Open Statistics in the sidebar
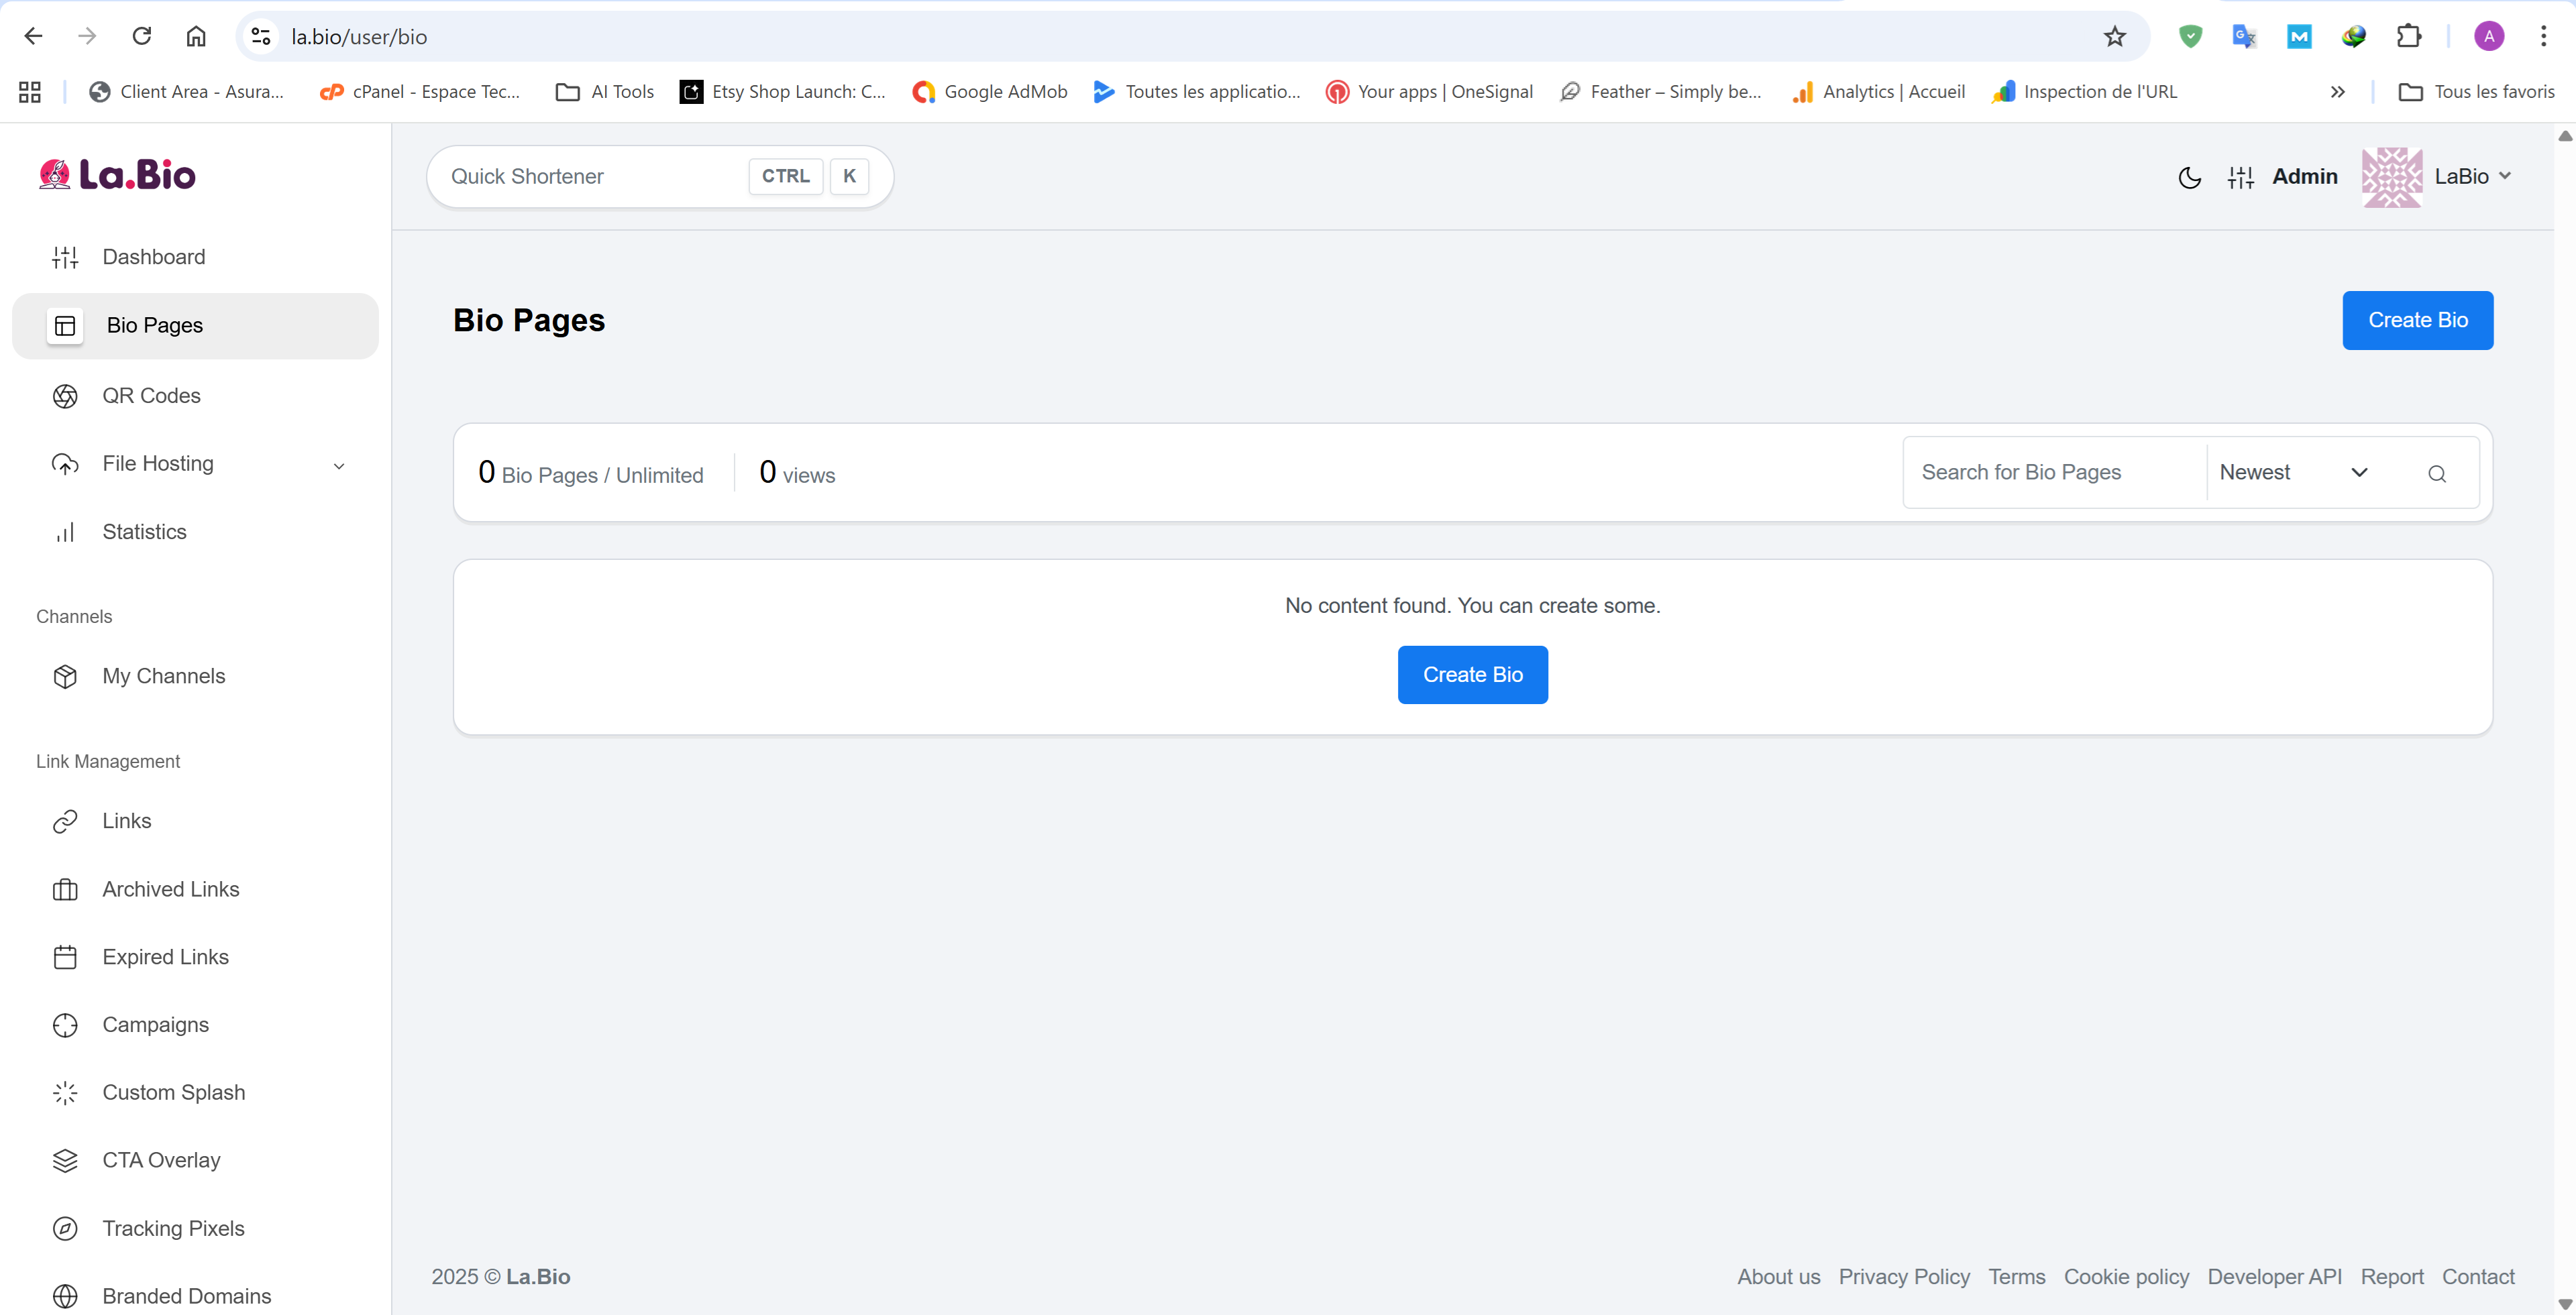 point(144,532)
